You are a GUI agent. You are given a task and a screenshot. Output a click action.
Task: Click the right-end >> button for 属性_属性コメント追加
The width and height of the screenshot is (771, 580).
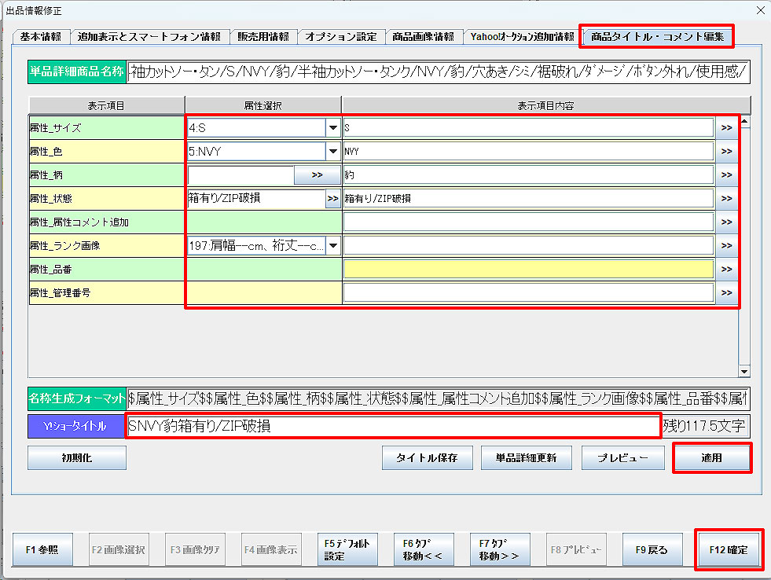[x=725, y=222]
